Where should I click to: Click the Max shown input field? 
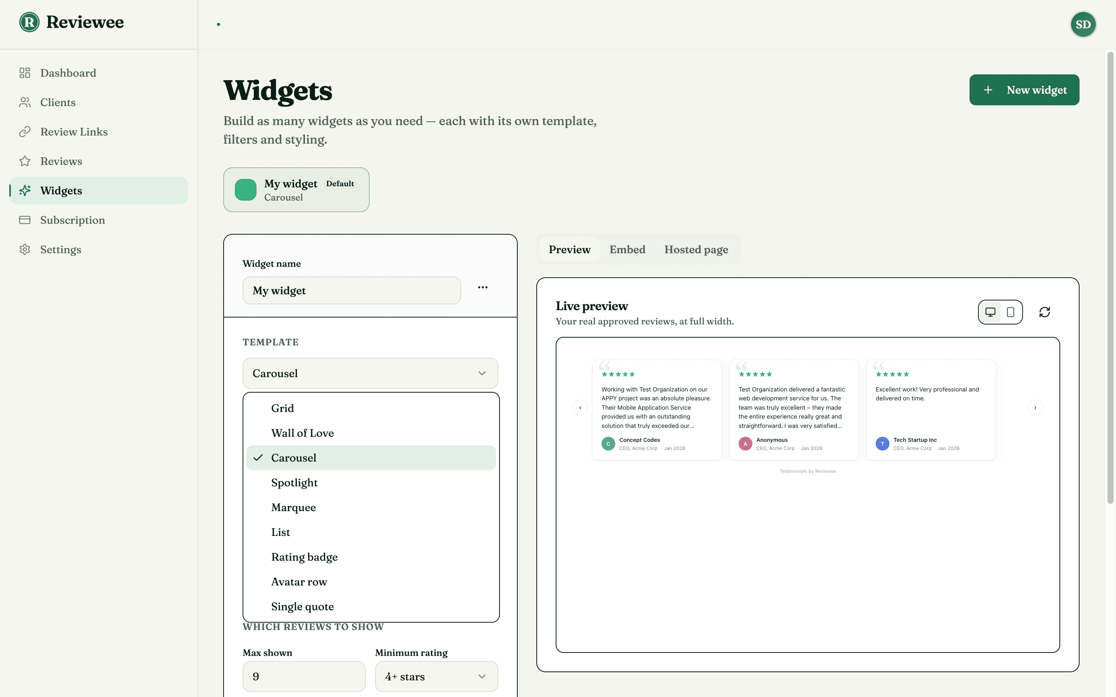point(304,676)
